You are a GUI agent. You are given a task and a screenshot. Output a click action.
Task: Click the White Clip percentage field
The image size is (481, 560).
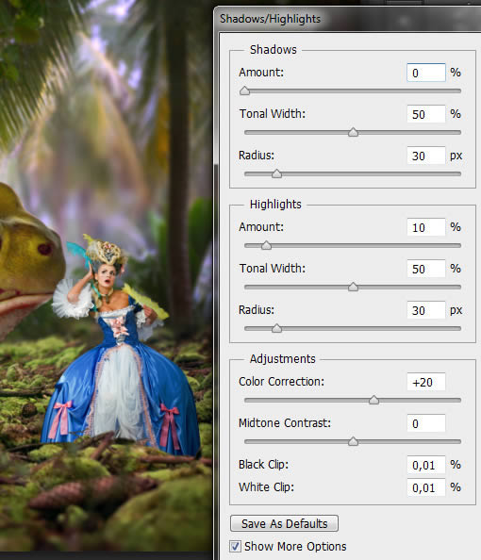(426, 487)
